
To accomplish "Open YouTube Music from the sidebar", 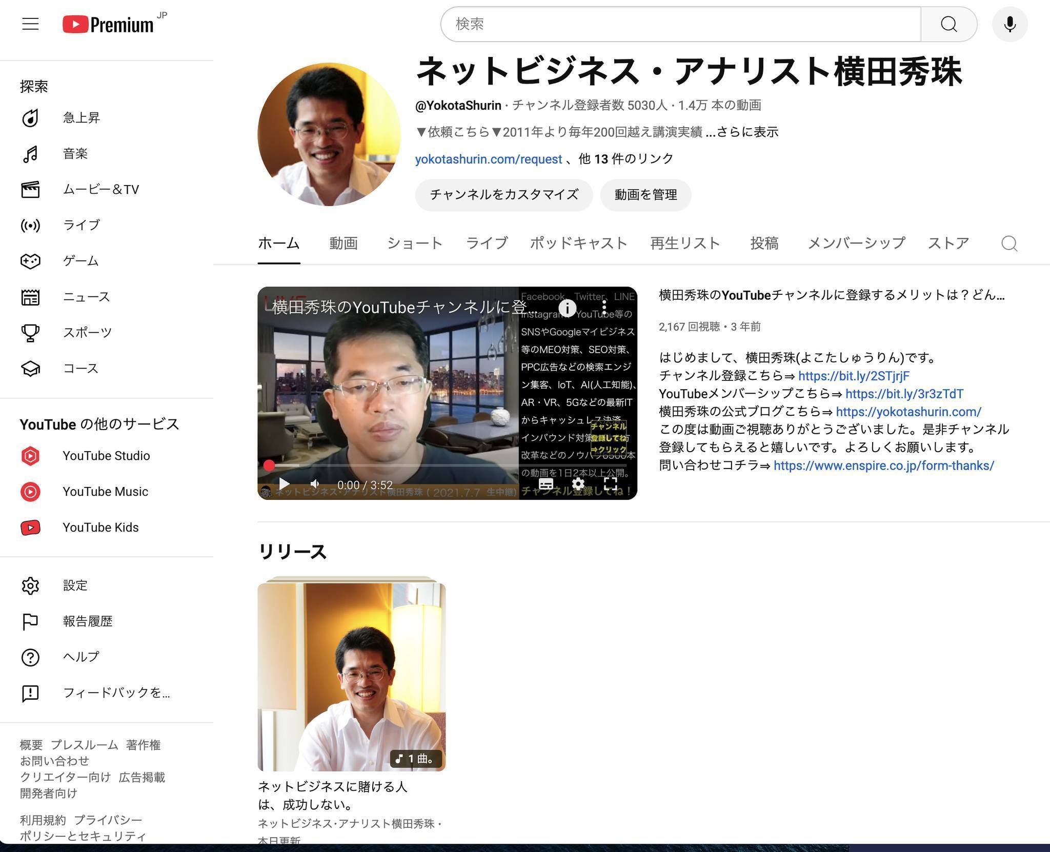I will (105, 491).
